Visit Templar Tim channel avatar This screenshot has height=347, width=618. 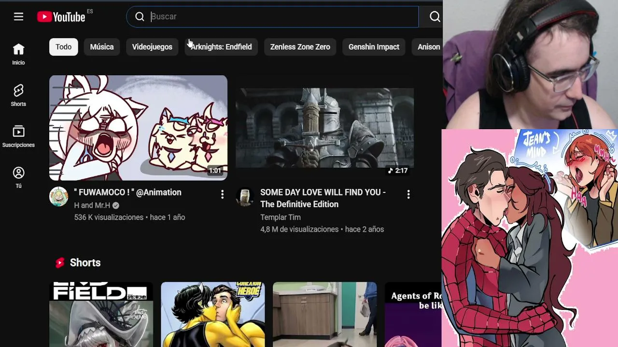pyautogui.click(x=245, y=197)
